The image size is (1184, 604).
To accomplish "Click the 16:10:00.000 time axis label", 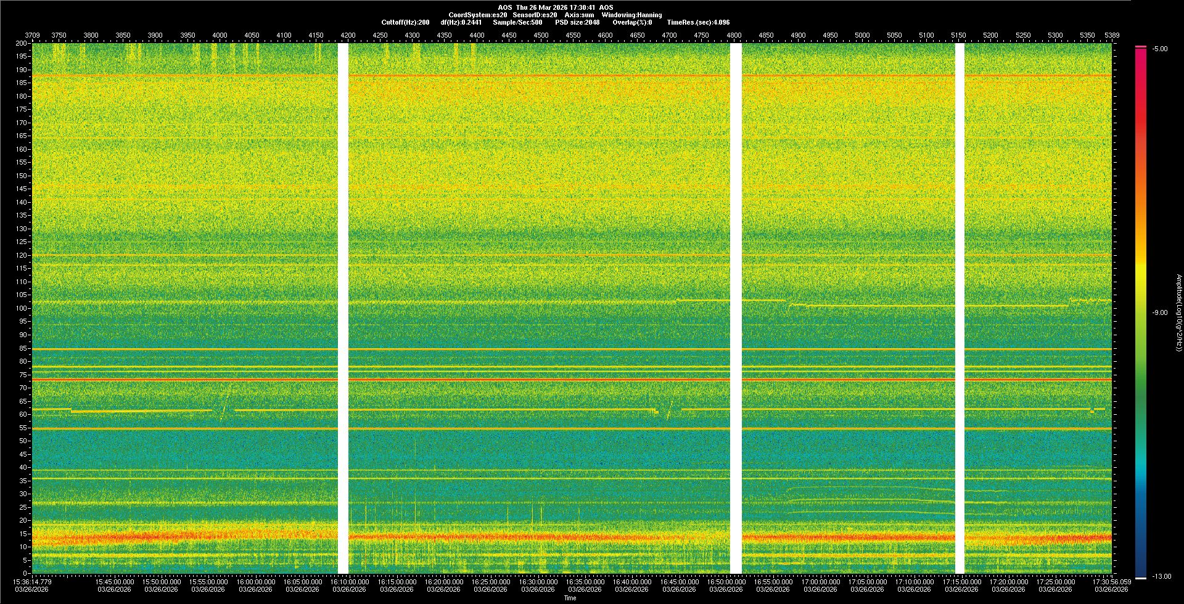I will pyautogui.click(x=350, y=582).
